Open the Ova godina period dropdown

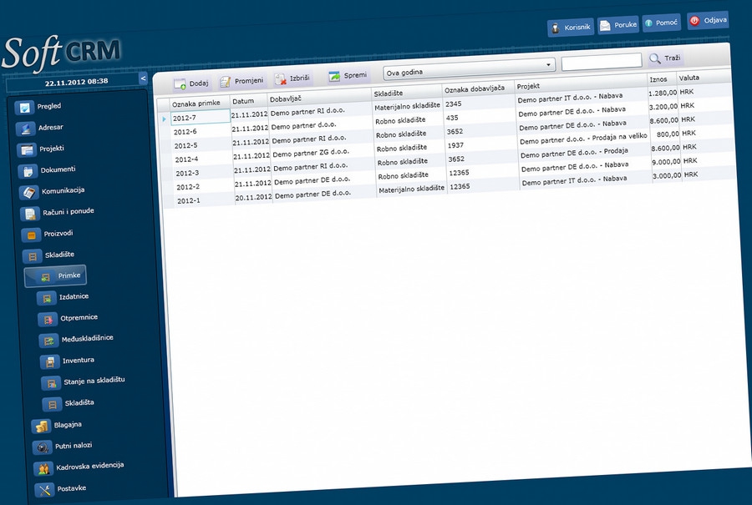[x=469, y=68]
